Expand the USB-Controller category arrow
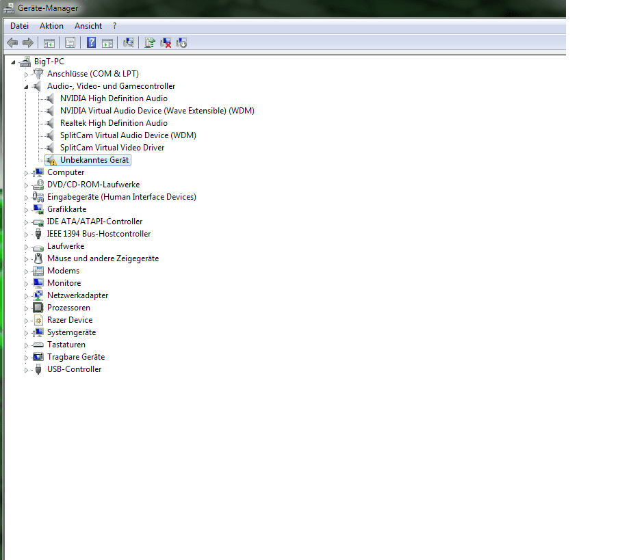 26,370
